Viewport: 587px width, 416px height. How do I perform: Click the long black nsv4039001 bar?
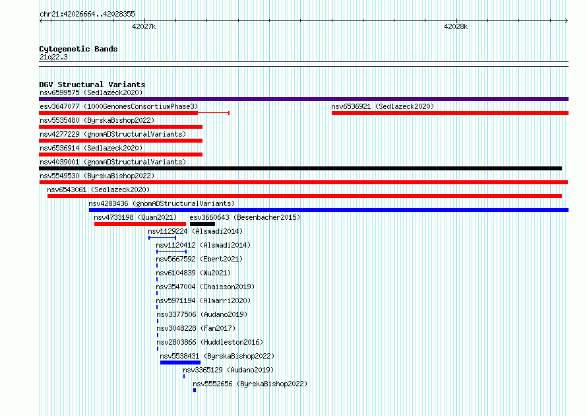coord(300,168)
